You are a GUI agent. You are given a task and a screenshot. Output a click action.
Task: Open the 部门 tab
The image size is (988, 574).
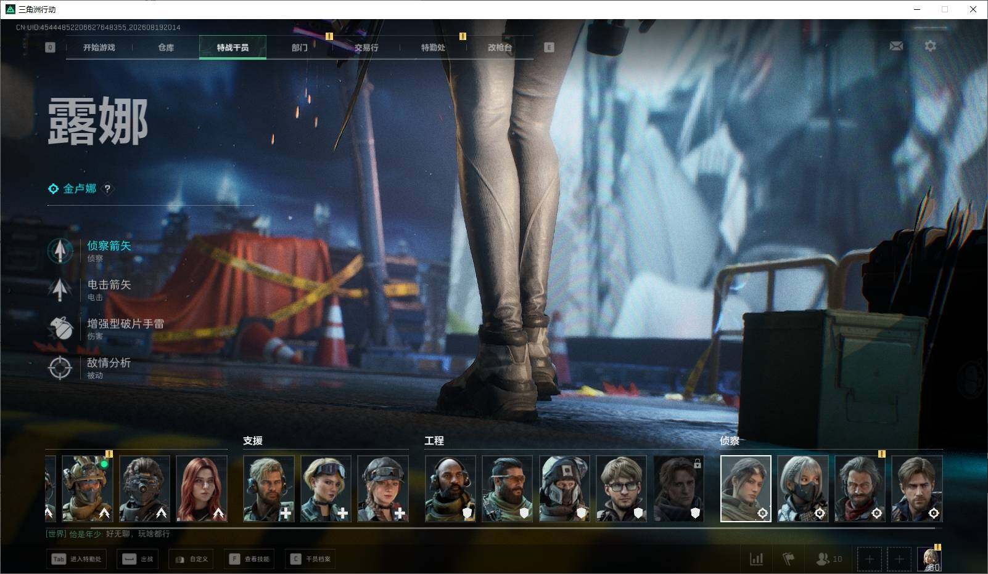(300, 47)
